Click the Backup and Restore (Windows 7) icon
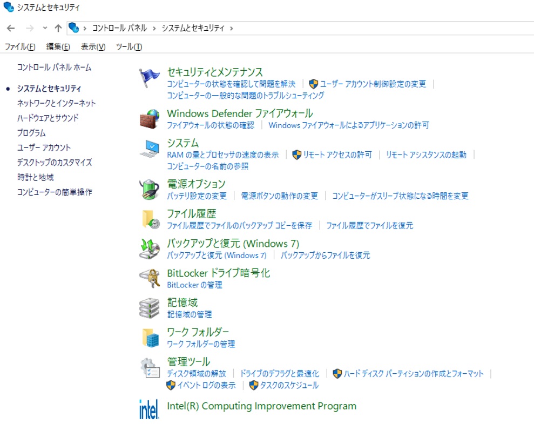The height and width of the screenshot is (430, 534). (150, 248)
